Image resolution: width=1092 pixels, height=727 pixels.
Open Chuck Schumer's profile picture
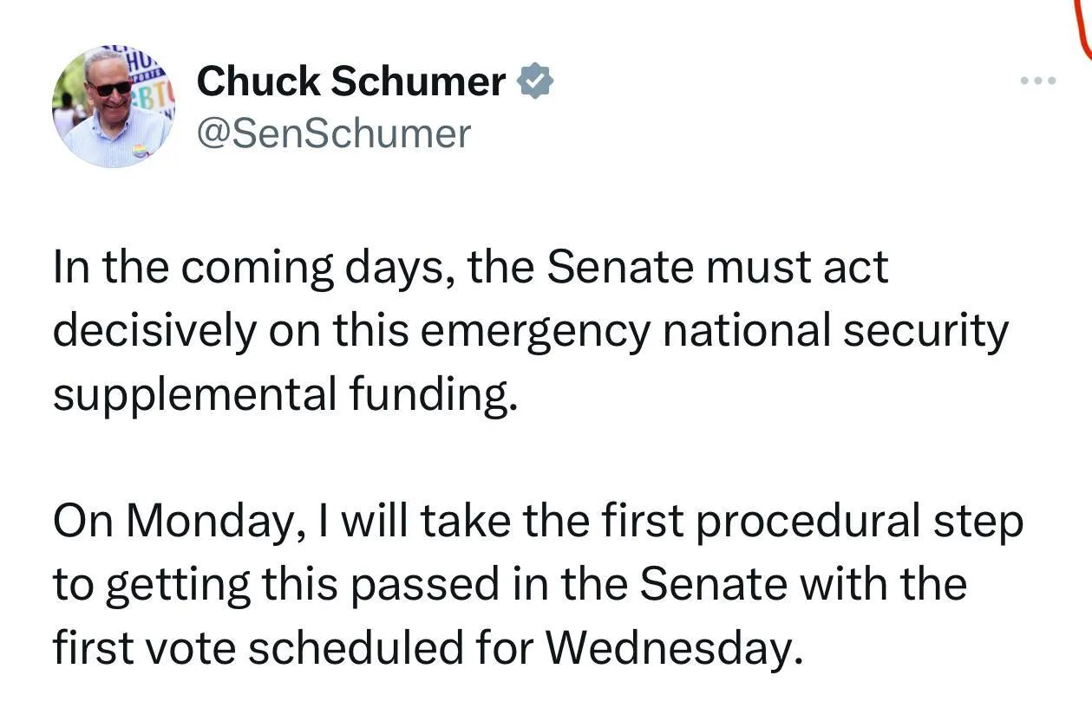click(114, 107)
